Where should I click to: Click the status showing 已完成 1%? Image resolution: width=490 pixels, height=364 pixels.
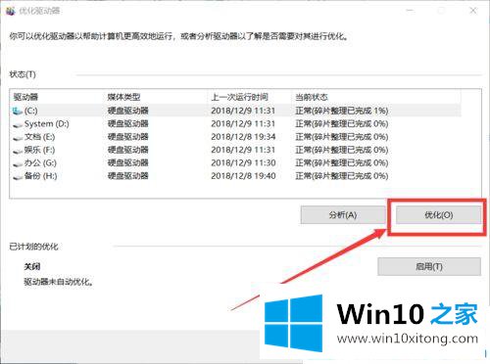tap(342, 111)
